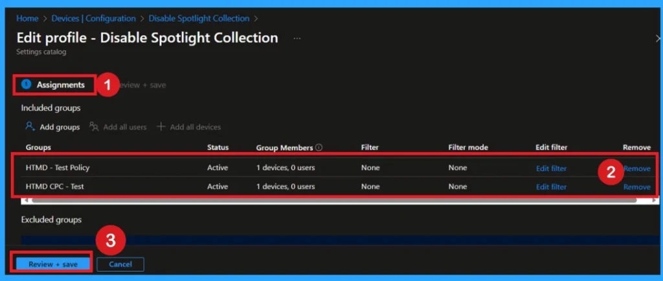Screen dimensions: 663x281
Task: Click member count for HTMD CPC - Test
Action: pos(286,186)
